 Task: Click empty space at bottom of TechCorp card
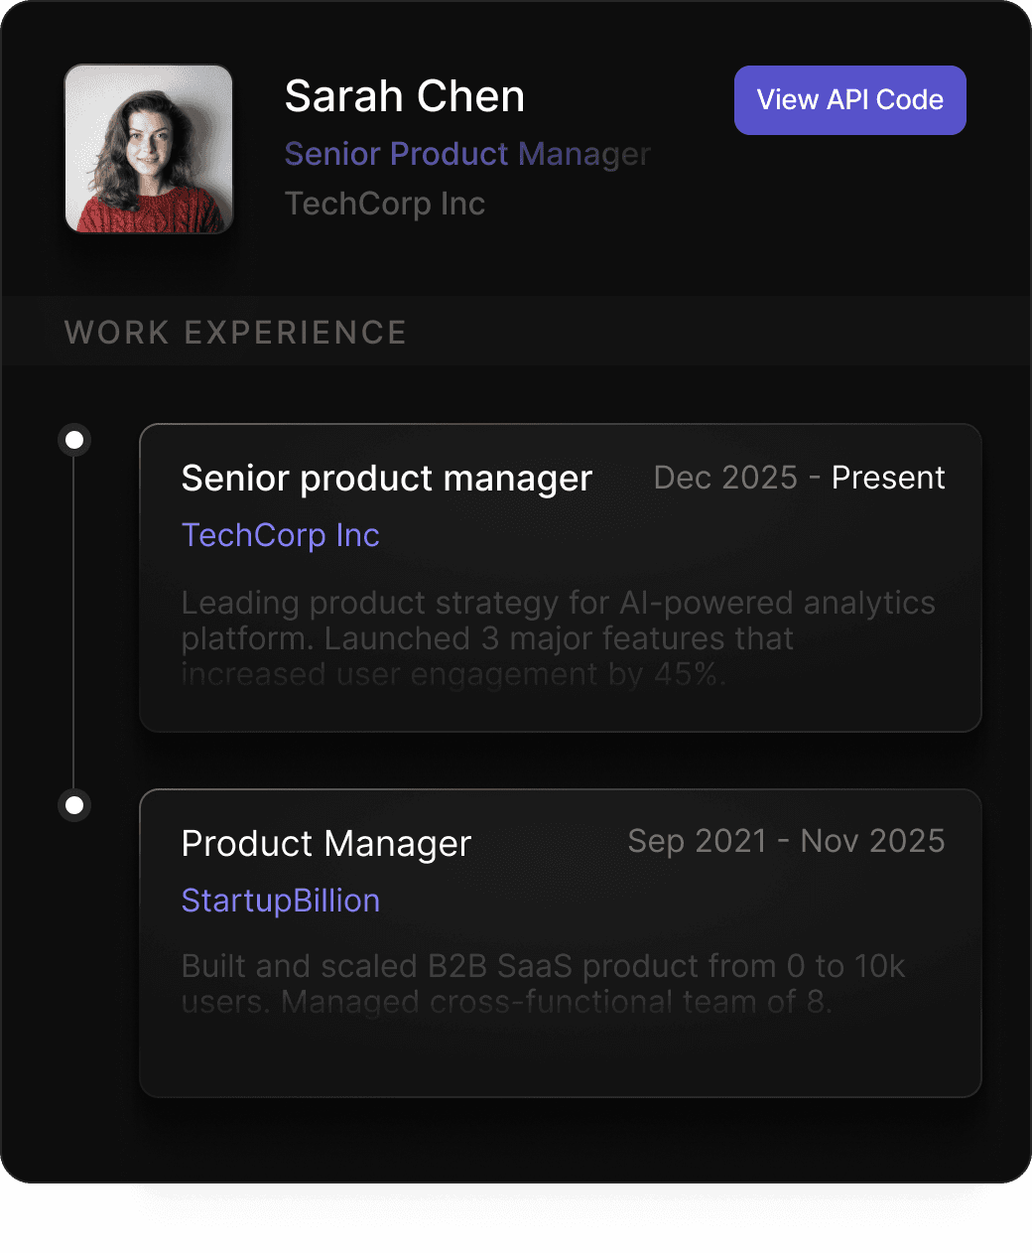pyautogui.click(x=560, y=709)
